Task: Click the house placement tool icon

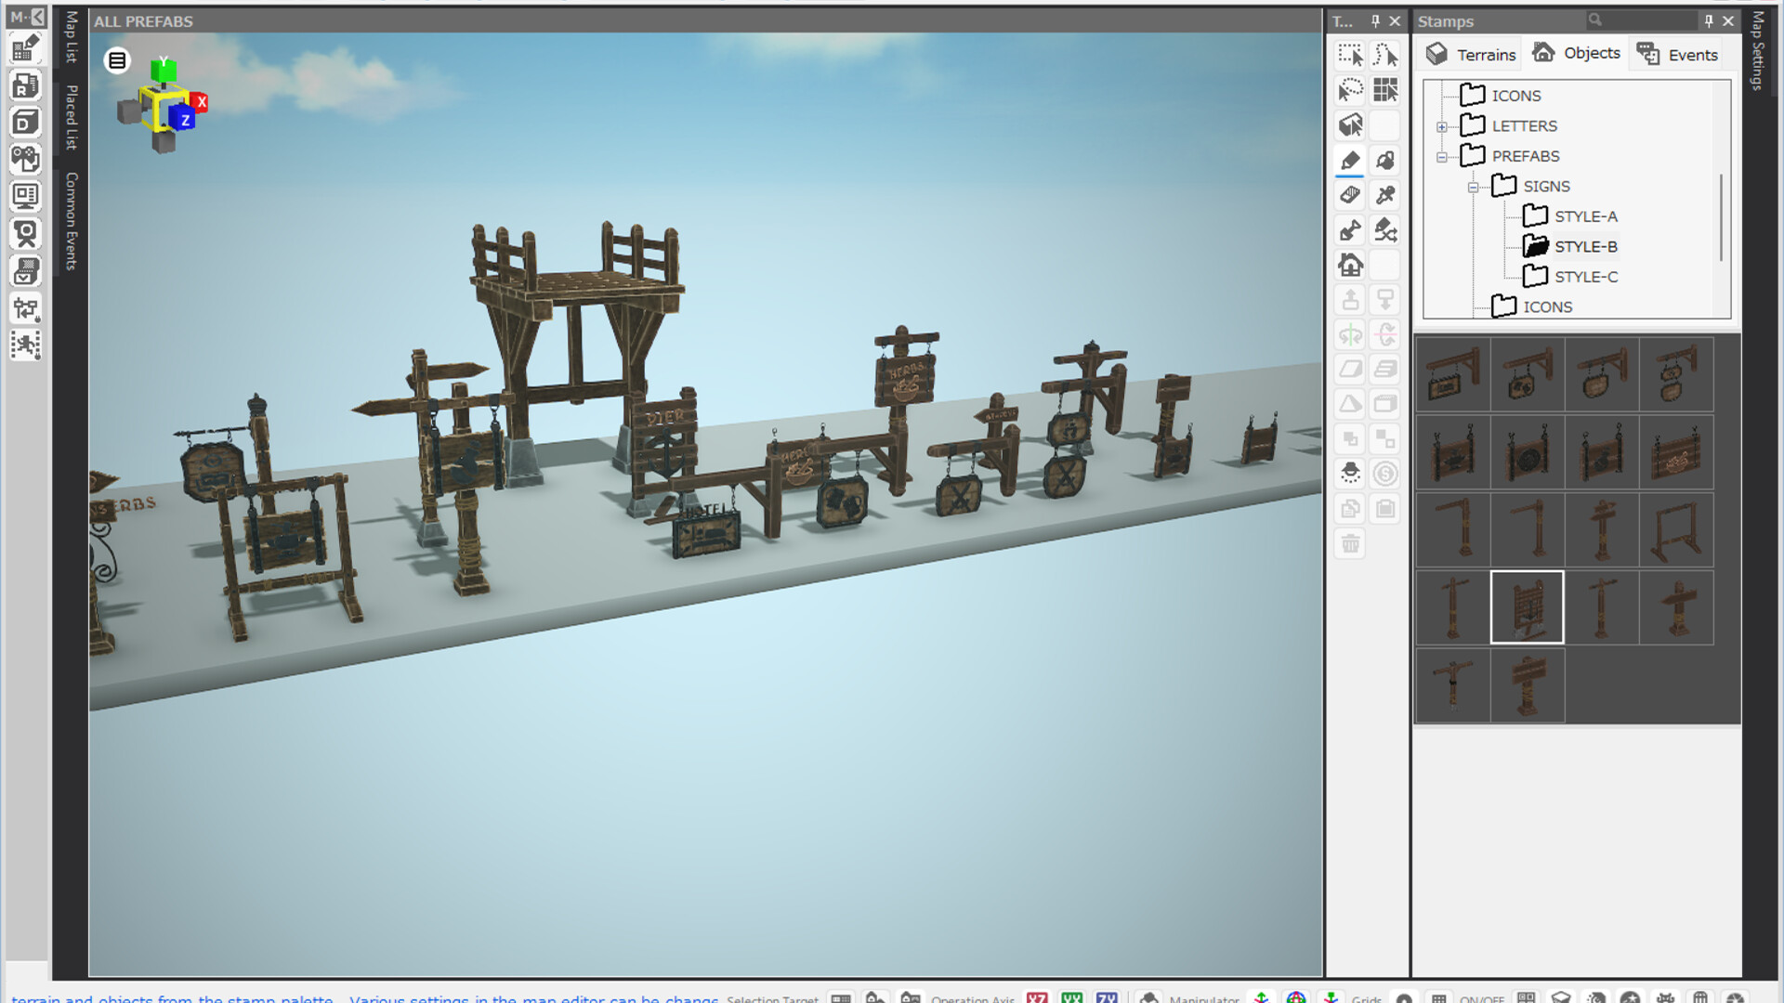Action: [1350, 265]
